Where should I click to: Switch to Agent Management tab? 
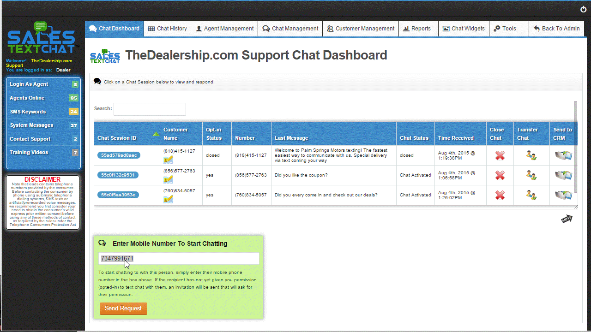(x=224, y=29)
